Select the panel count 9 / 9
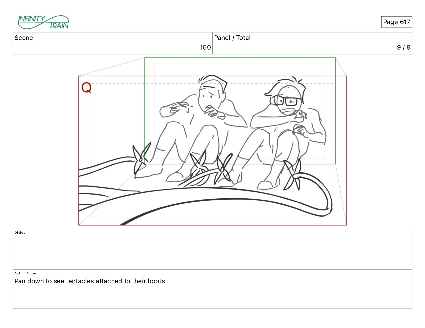Screen dimensions: 425x328 (x=404, y=47)
